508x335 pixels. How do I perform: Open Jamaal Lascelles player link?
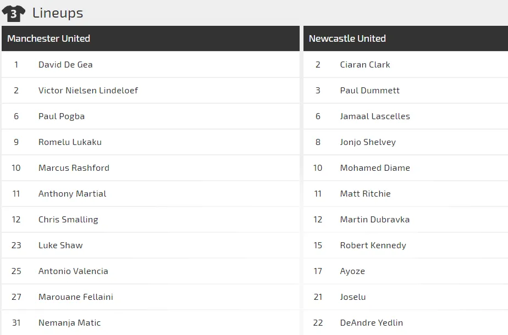(375, 116)
